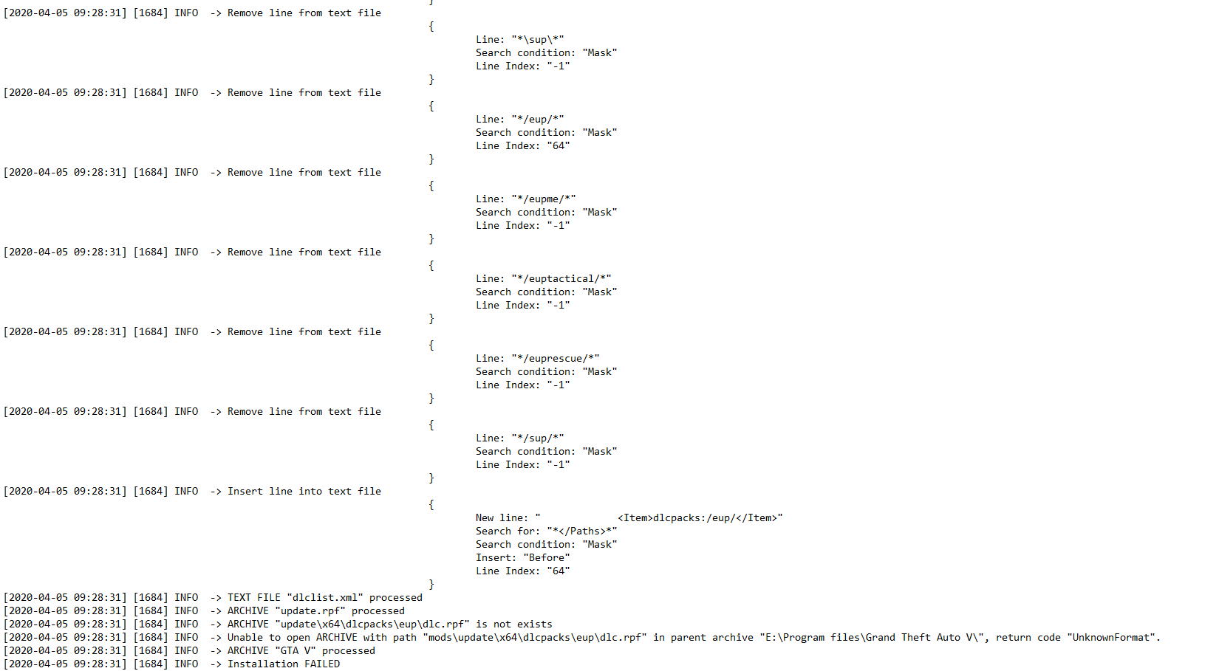Click the New line dlcpacks:/eup/ Item text

(629, 517)
